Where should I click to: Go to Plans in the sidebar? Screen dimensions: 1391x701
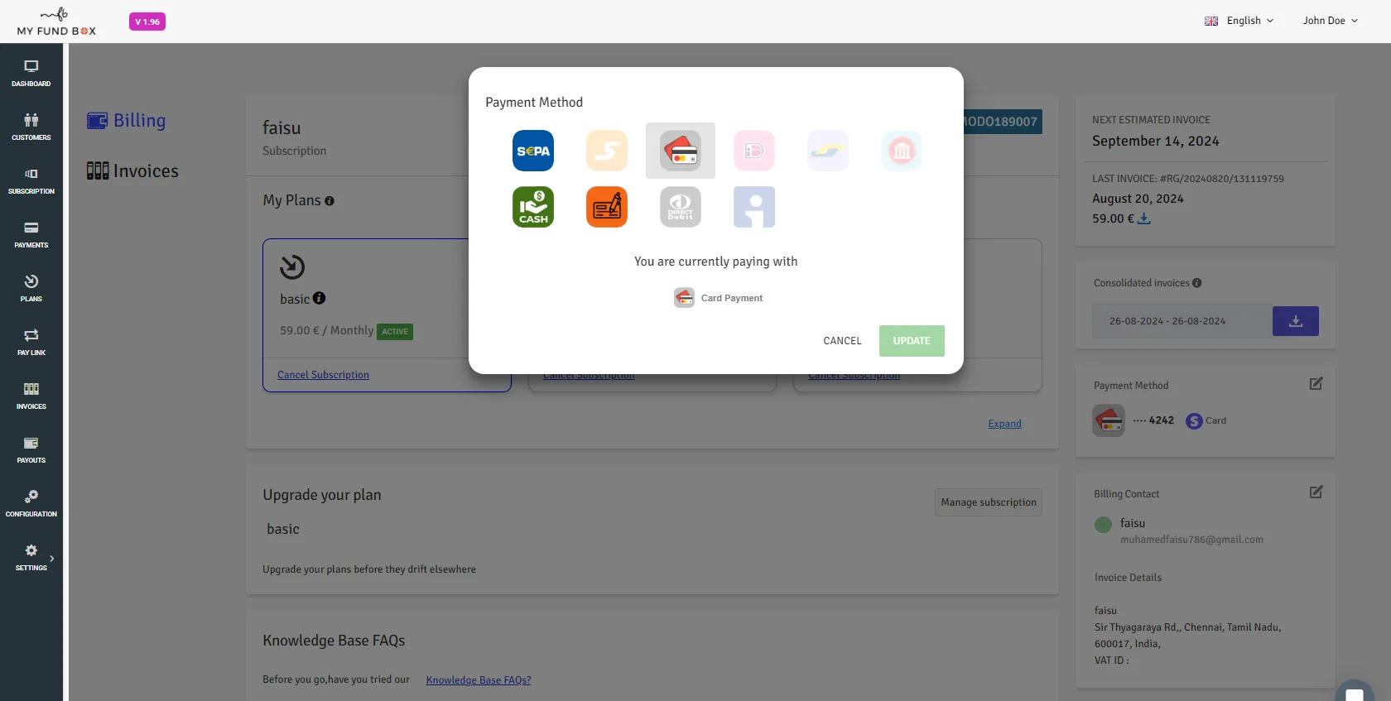click(31, 288)
